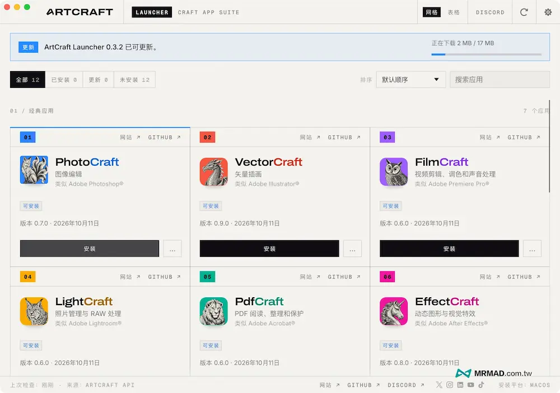Open settings via the gear icon

548,12
